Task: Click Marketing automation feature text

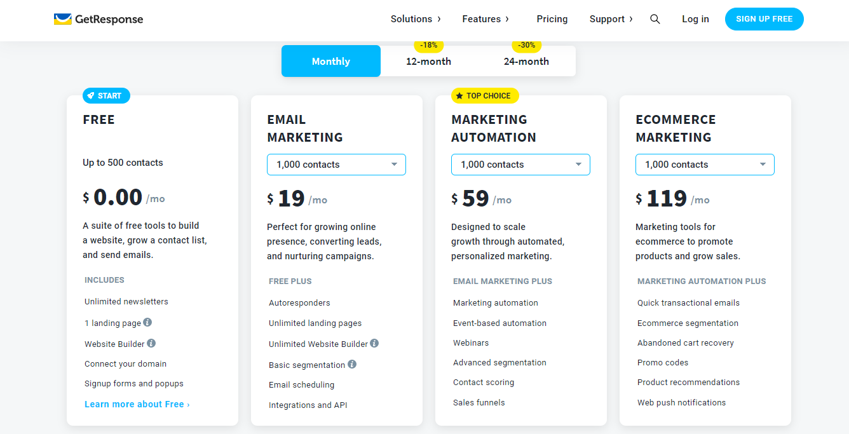Action: (x=496, y=303)
